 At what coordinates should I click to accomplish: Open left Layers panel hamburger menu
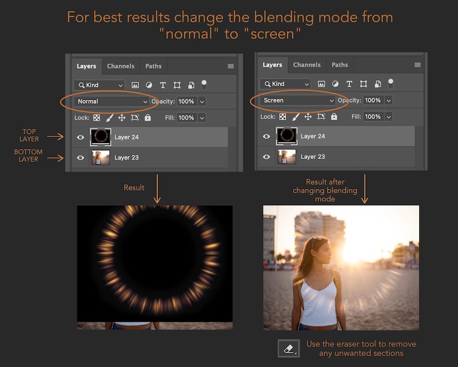click(x=231, y=66)
